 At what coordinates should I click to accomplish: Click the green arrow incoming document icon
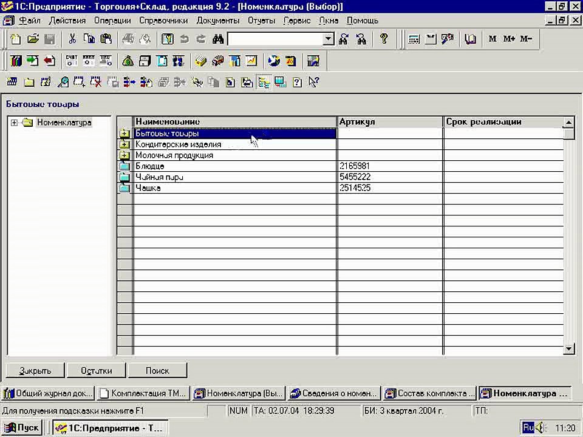[x=33, y=61]
